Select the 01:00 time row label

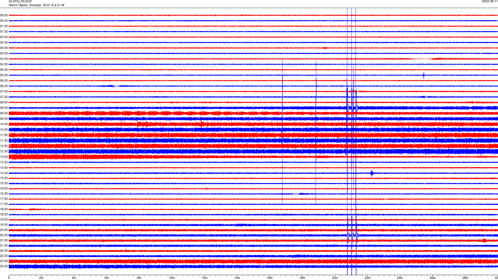(x=4, y=26)
